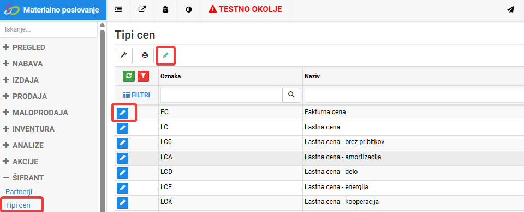Toggle the contrast half-circle icon
This screenshot has height=212, width=524.
pyautogui.click(x=189, y=10)
